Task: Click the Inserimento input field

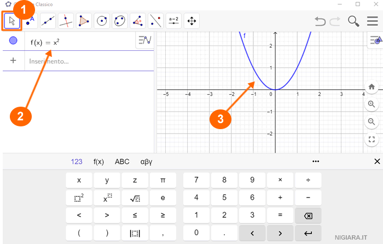Action: [x=89, y=61]
